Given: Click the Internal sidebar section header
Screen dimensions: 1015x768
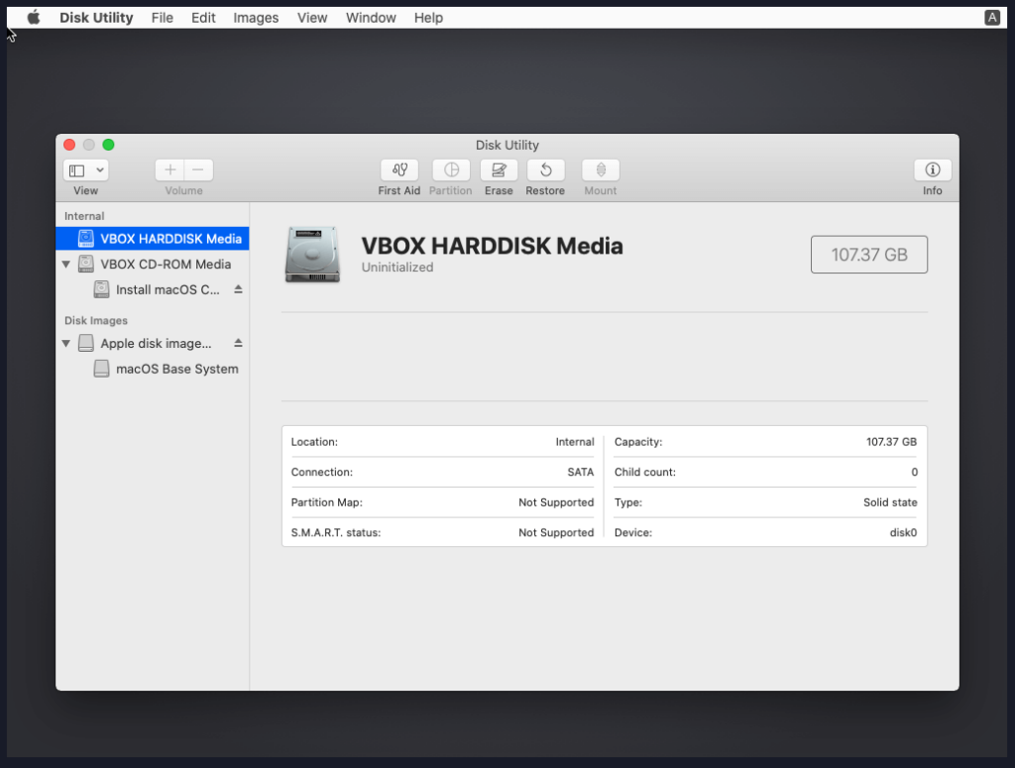Looking at the screenshot, I should (84, 216).
